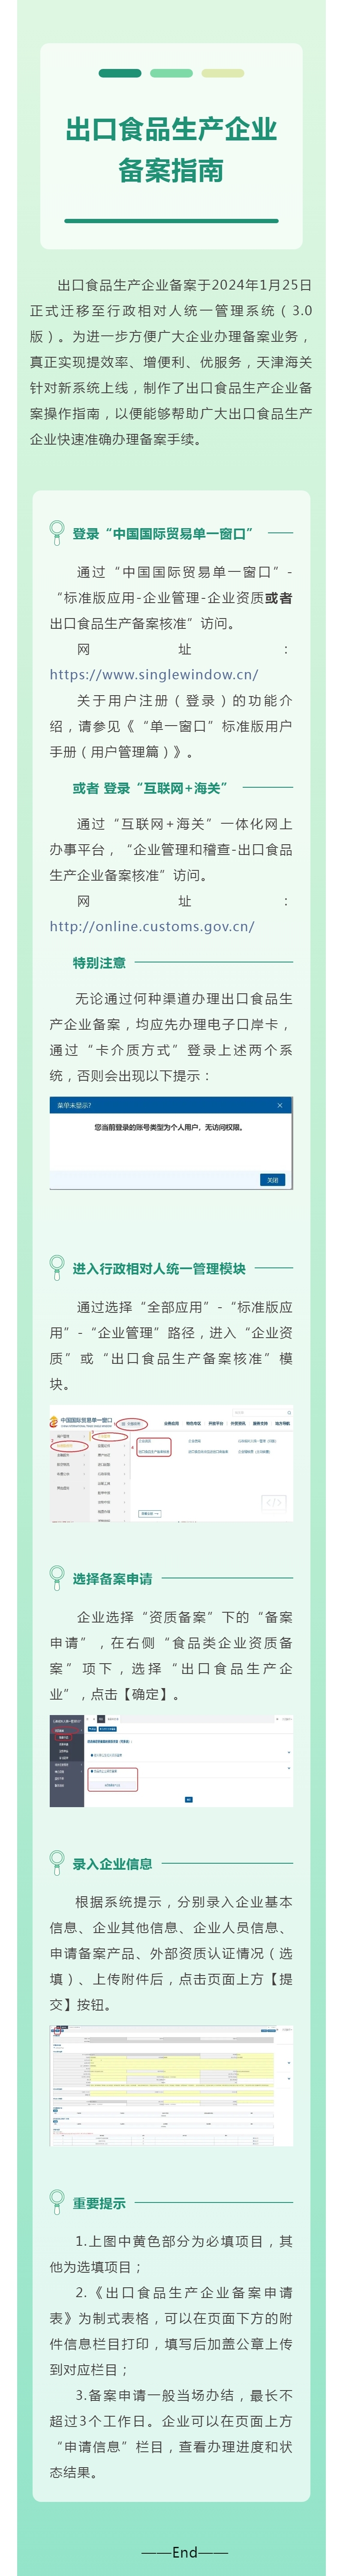Expand the first collapsible section arrow in the 备案申请 screenshot
Image resolution: width=343 pixels, height=2576 pixels.
tap(289, 1751)
